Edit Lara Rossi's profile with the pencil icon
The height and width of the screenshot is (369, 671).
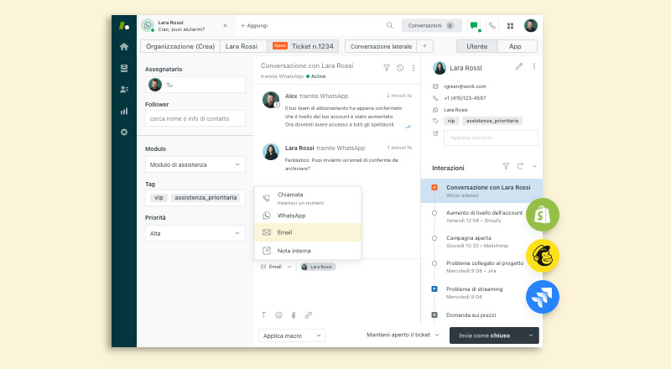[519, 66]
